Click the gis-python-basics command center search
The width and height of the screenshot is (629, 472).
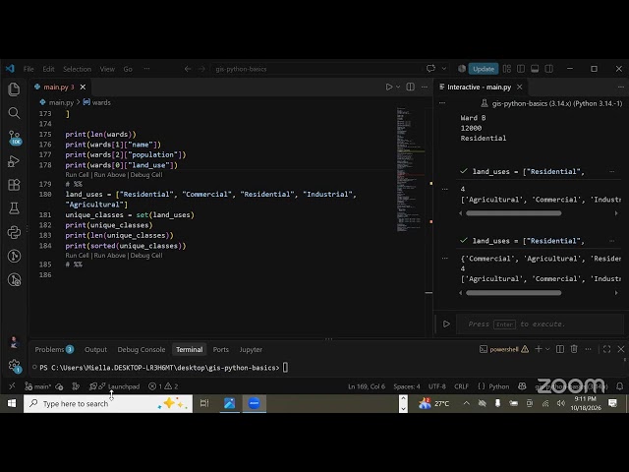(x=316, y=69)
